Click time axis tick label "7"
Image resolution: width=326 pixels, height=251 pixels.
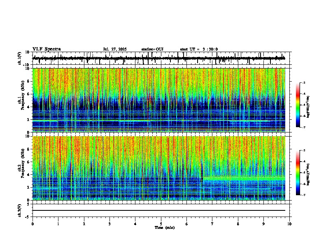point(212,224)
